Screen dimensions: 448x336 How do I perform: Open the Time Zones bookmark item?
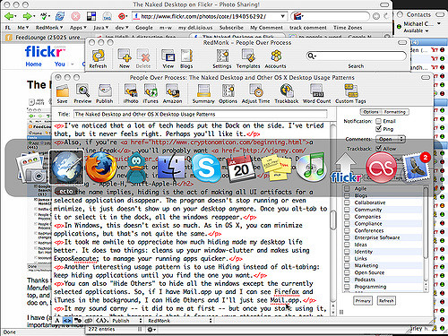tap(348, 28)
